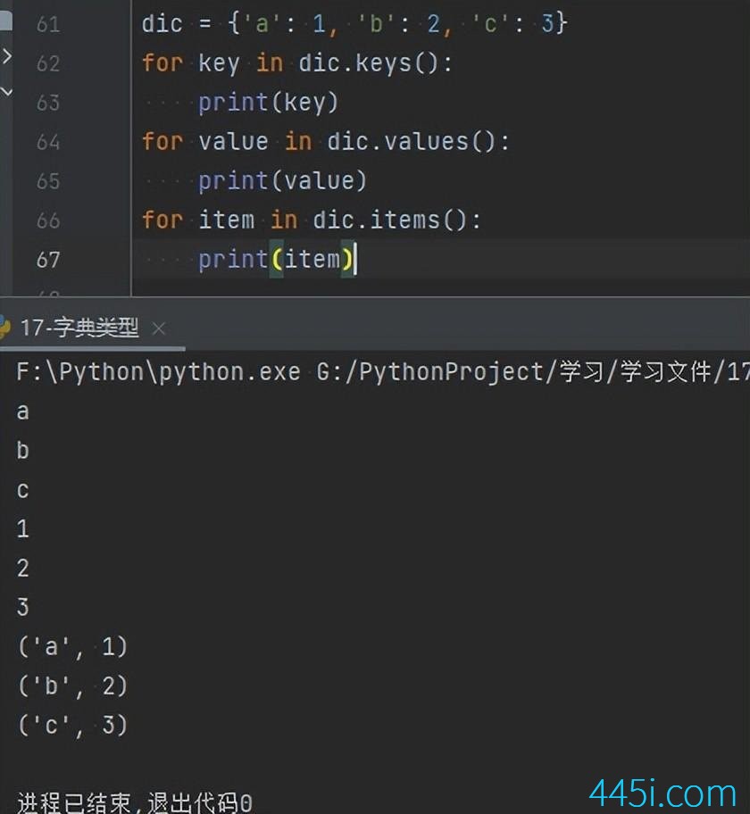Click 'print(key)' statement
Image resolution: width=750 pixels, height=814 pixels.
268,103
